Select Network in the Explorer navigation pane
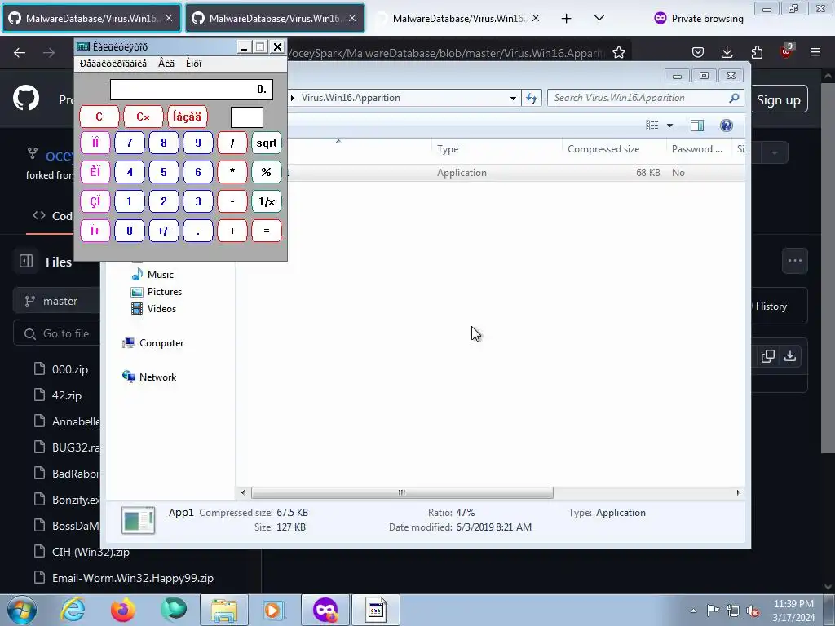The image size is (835, 626). click(x=150, y=377)
